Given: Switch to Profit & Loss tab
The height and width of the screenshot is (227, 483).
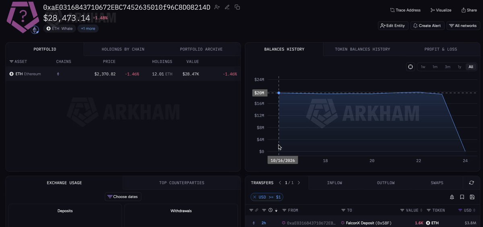Looking at the screenshot, I should [x=441, y=49].
